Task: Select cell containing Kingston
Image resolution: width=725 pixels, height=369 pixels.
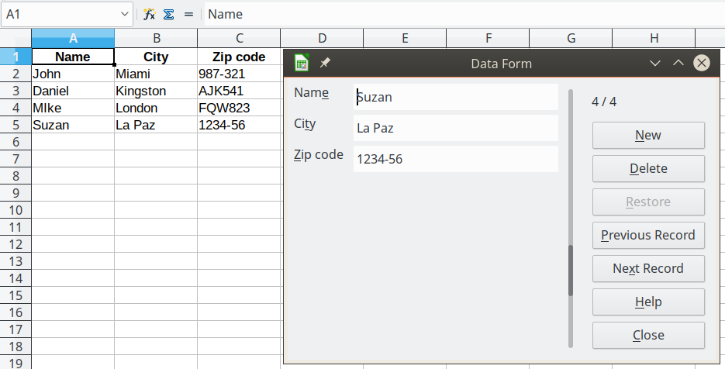Action: [x=155, y=91]
